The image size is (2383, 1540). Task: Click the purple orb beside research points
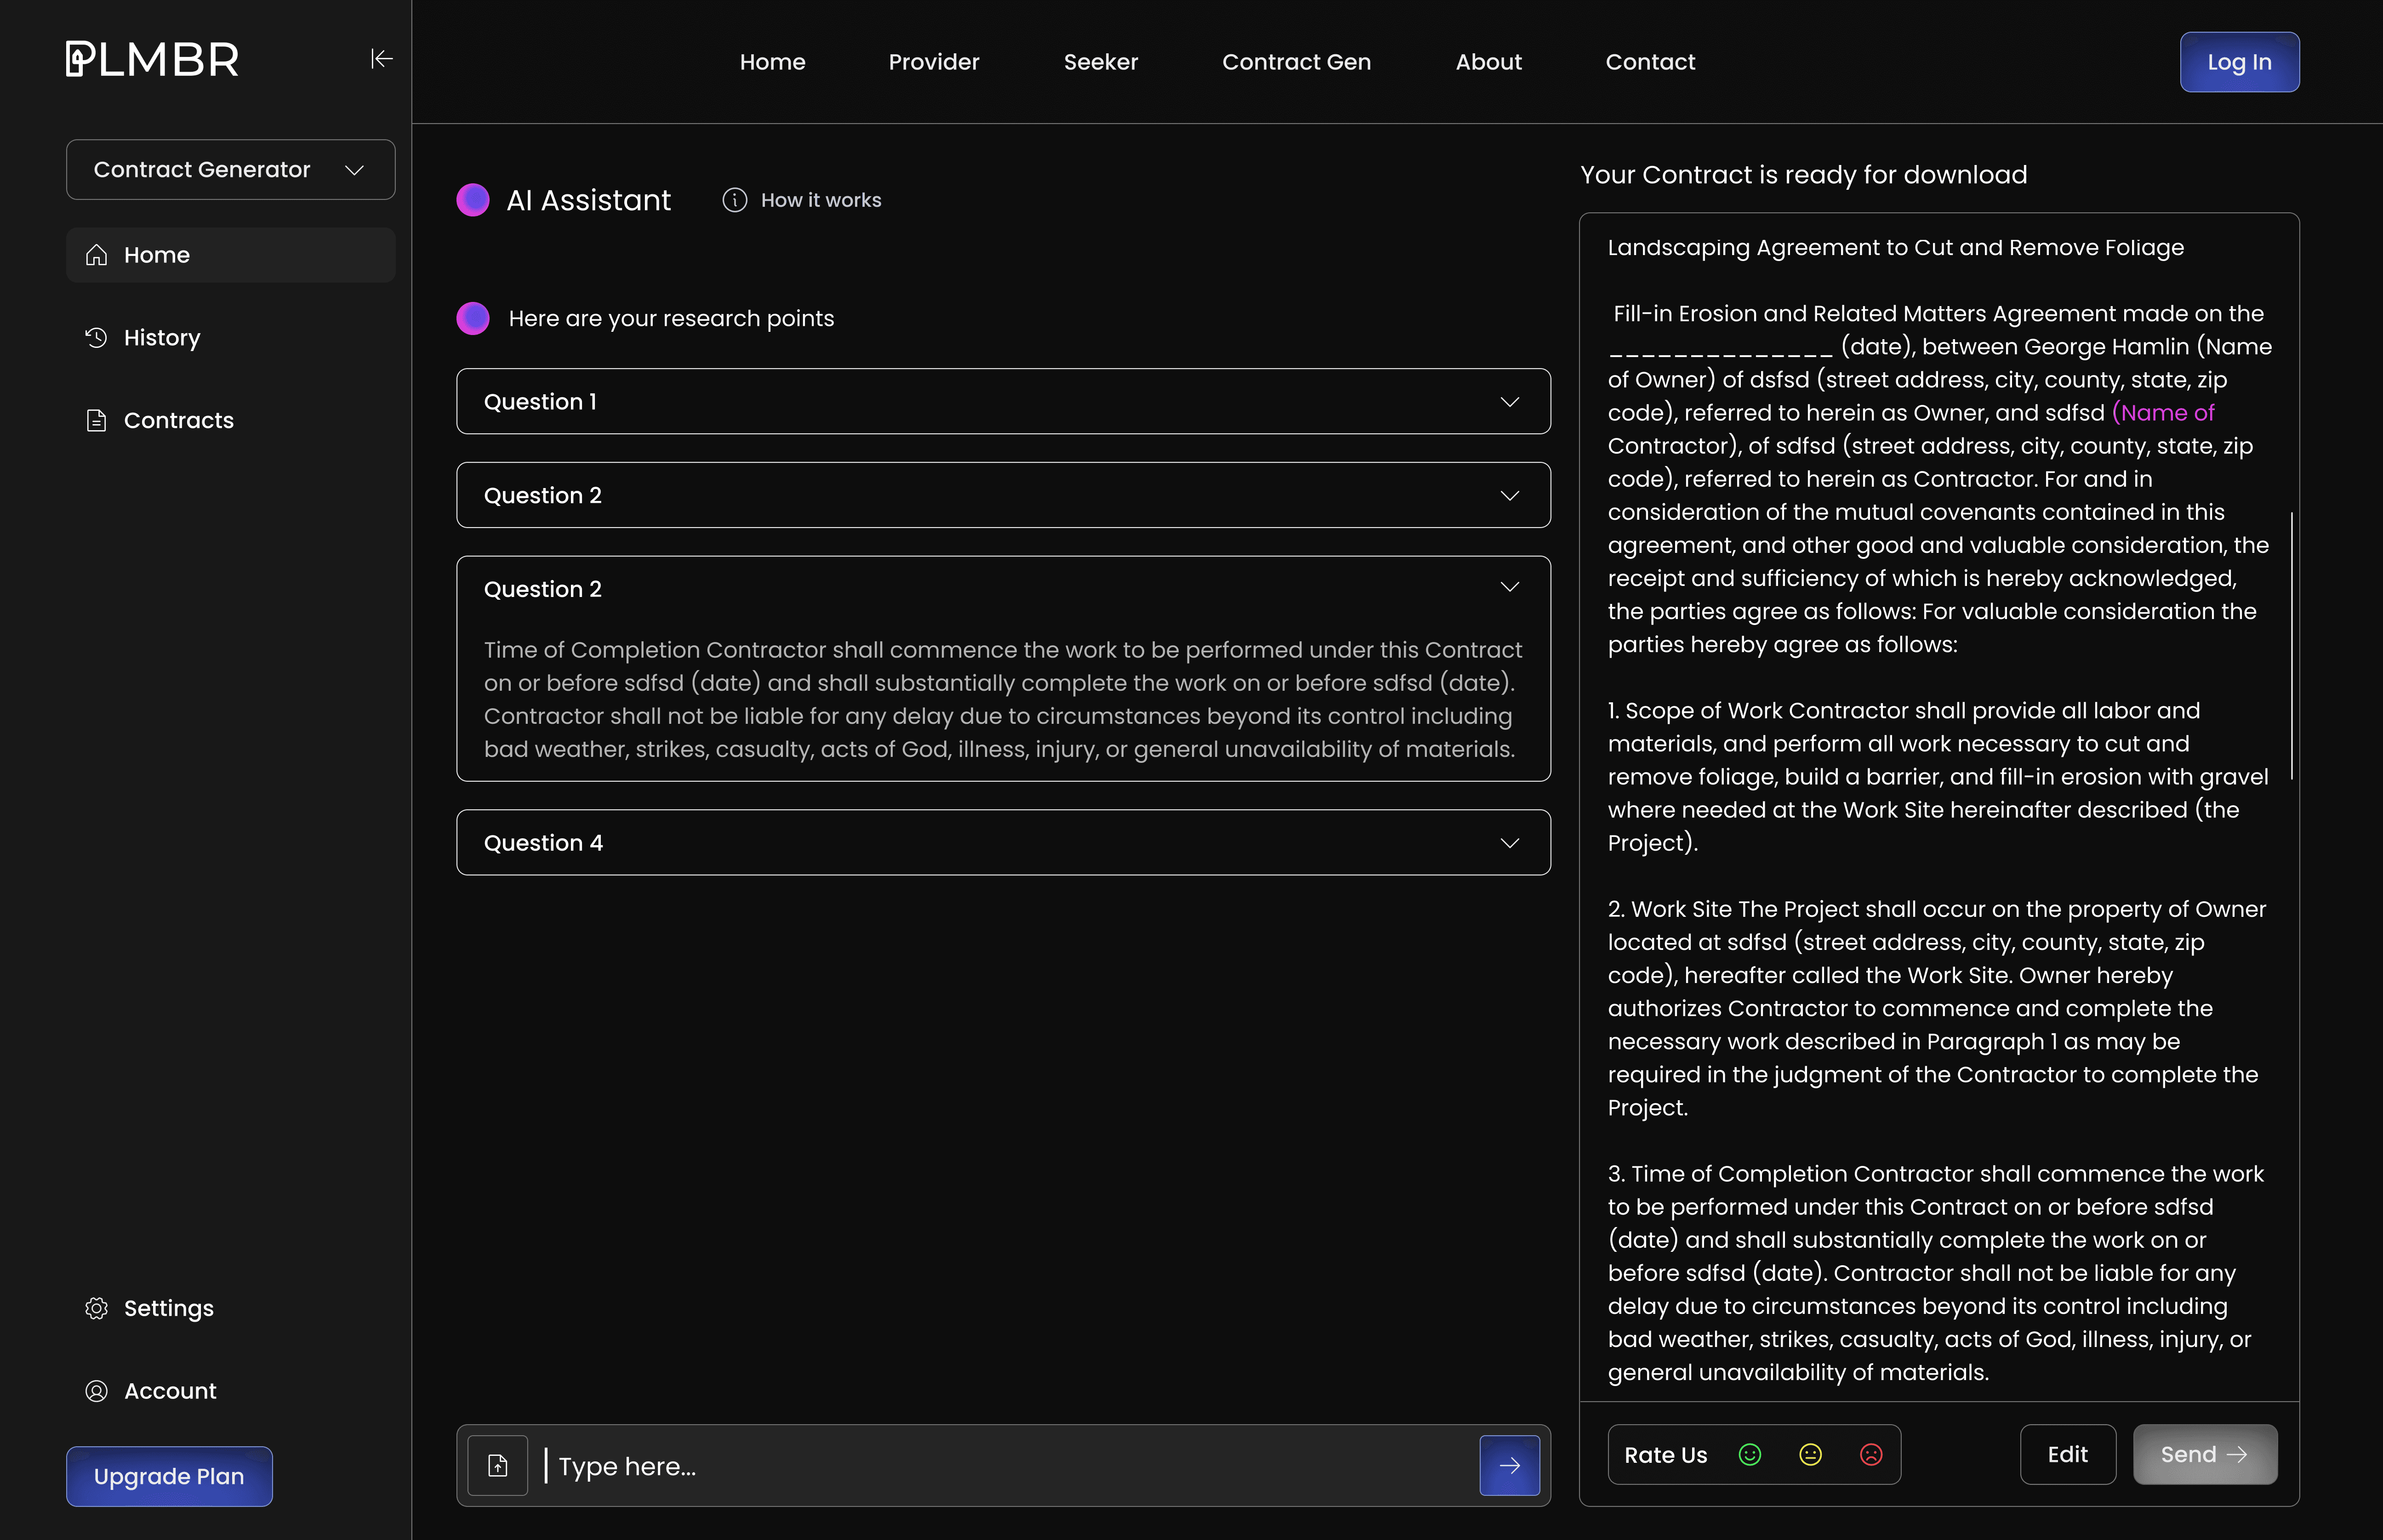(x=473, y=318)
